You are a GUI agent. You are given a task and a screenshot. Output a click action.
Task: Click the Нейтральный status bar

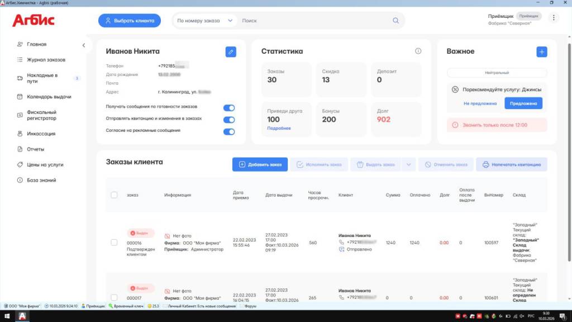click(x=497, y=73)
